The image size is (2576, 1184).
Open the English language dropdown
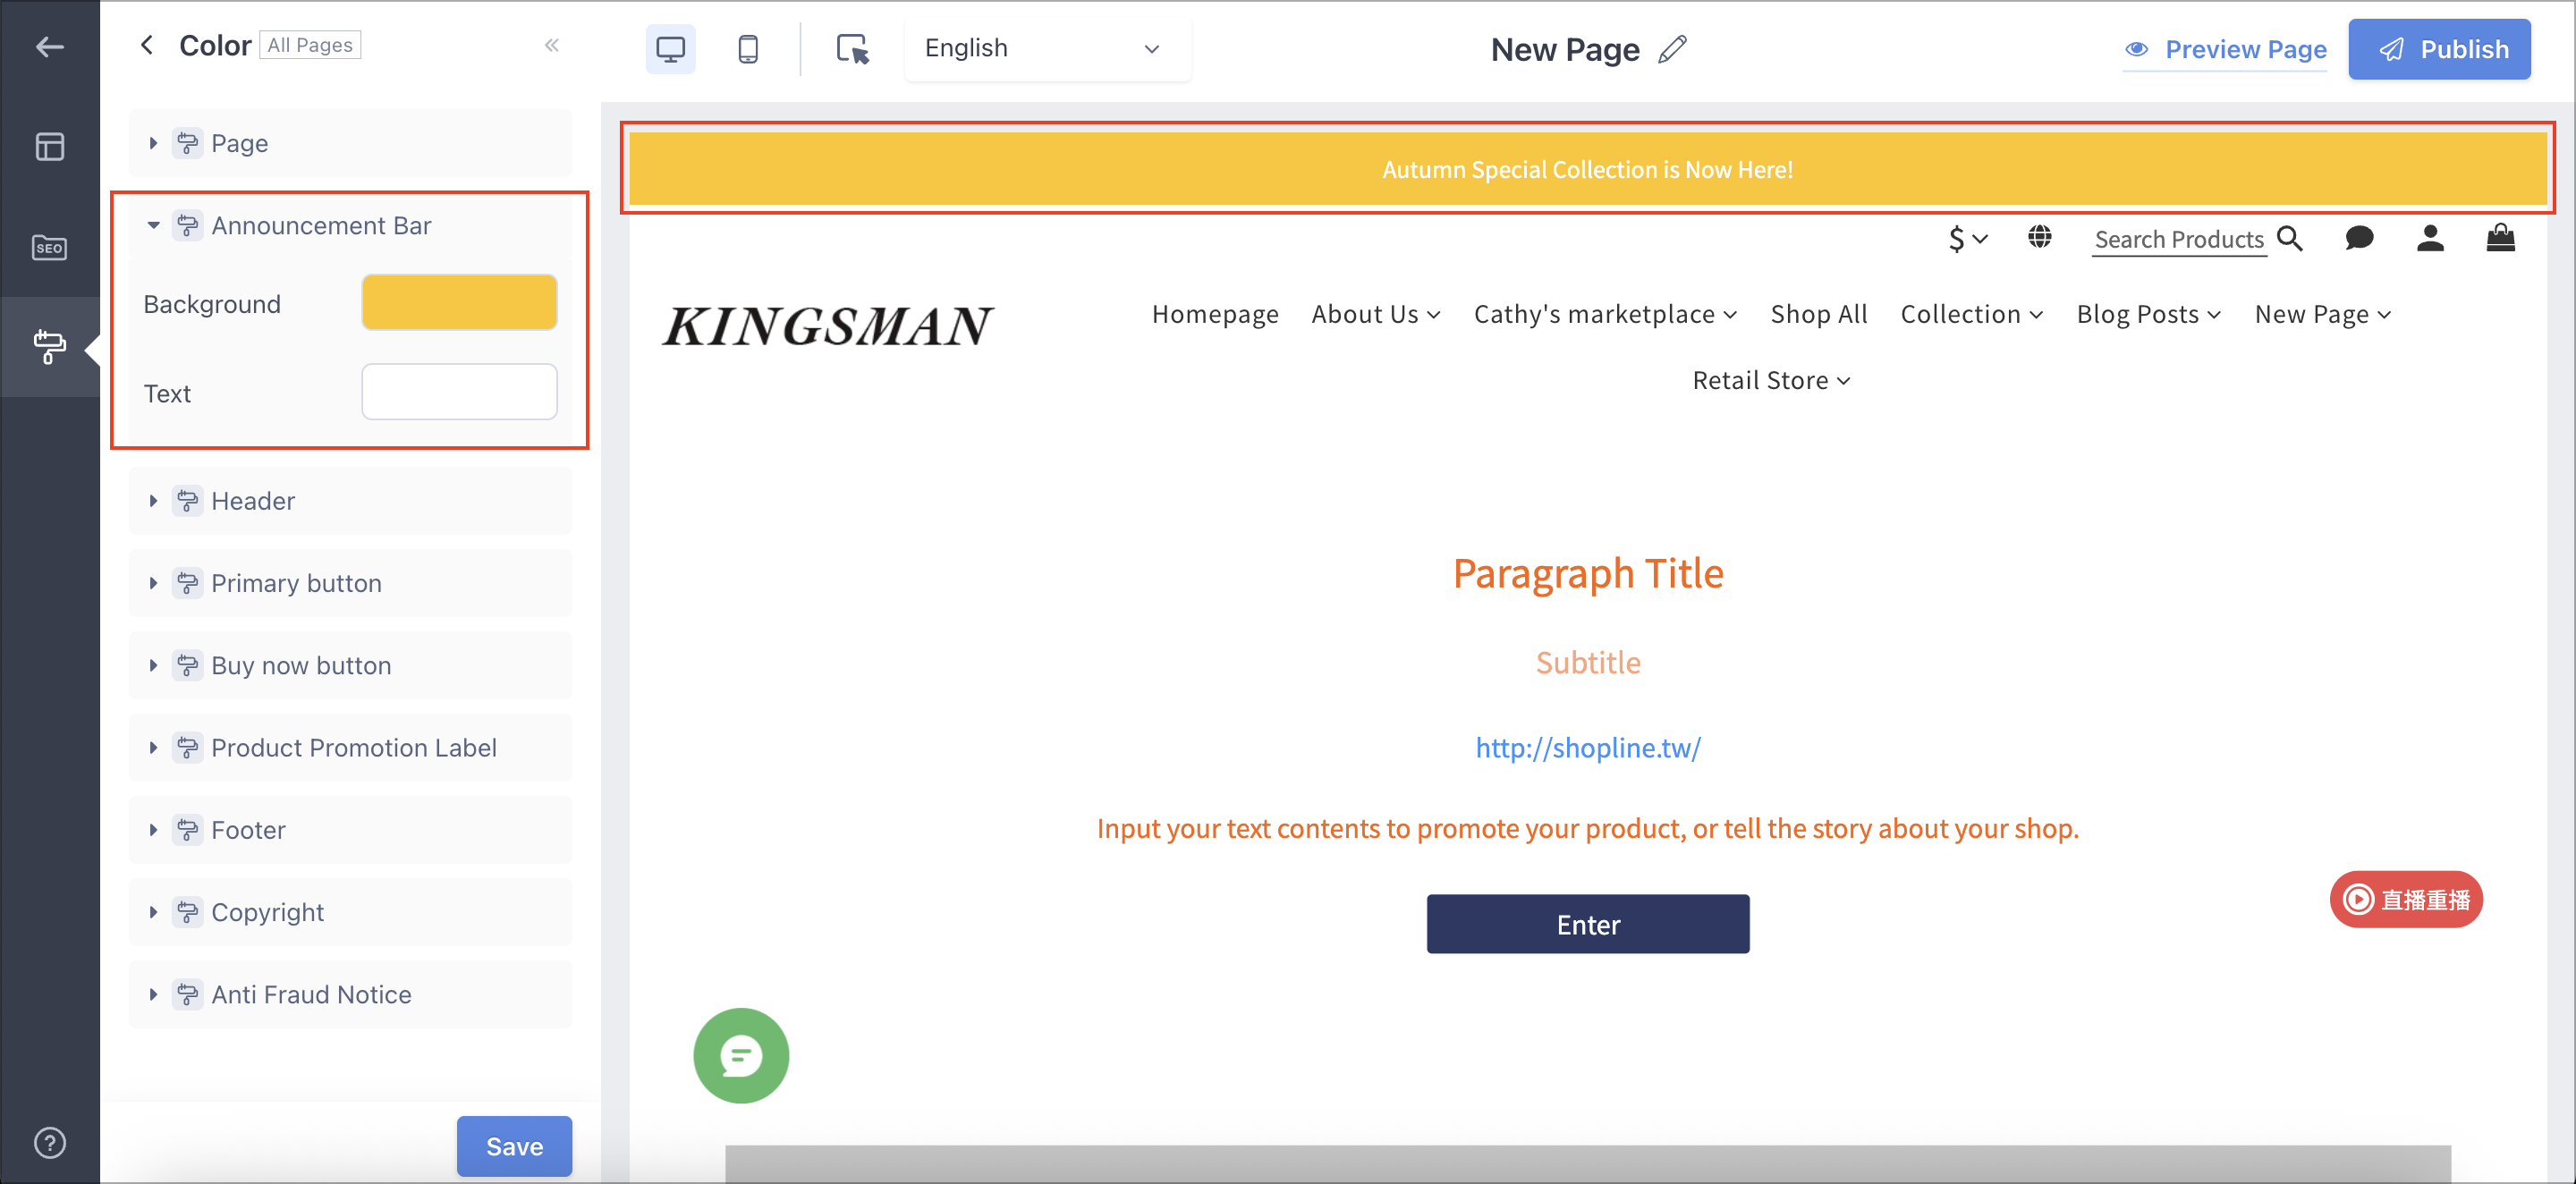(1047, 48)
